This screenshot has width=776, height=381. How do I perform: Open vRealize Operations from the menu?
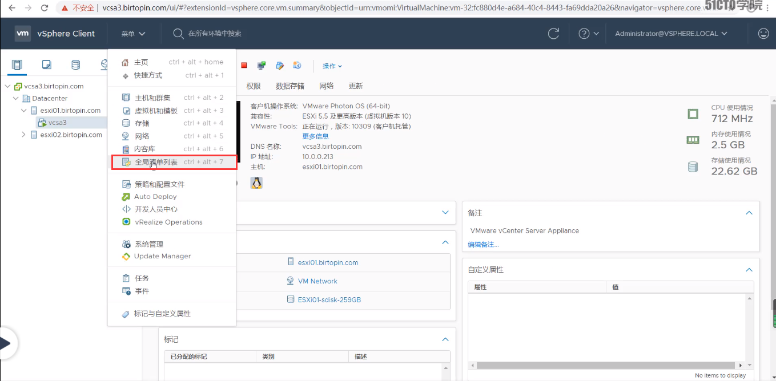click(x=172, y=222)
